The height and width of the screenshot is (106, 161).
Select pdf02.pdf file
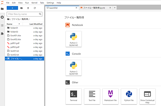click(24, 47)
